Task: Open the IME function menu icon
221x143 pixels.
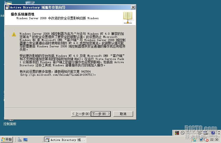Action: 205,133
